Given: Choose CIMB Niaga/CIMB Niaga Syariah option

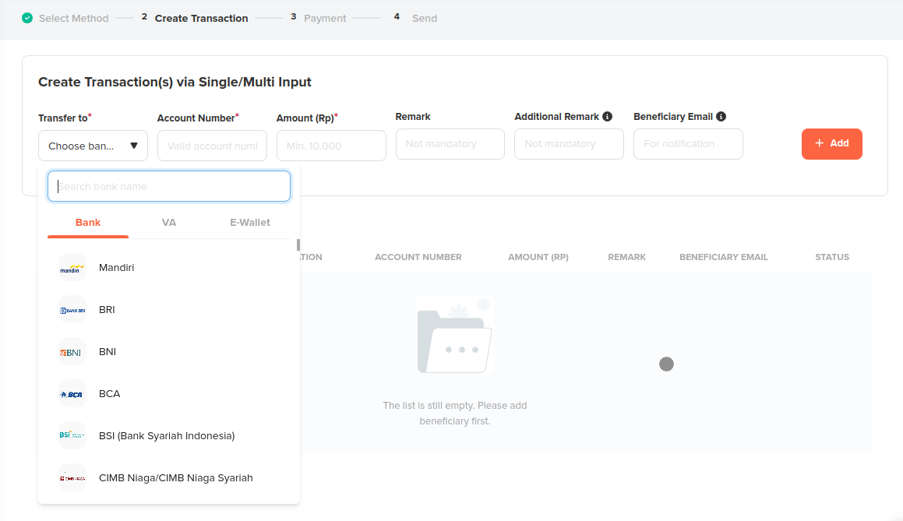Looking at the screenshot, I should tap(175, 478).
